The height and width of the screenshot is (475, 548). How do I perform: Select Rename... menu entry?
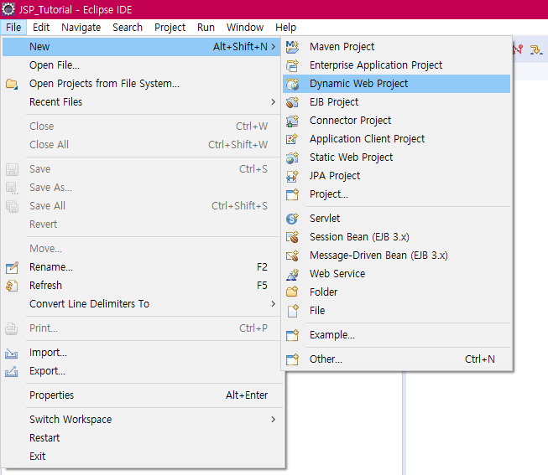click(x=142, y=267)
